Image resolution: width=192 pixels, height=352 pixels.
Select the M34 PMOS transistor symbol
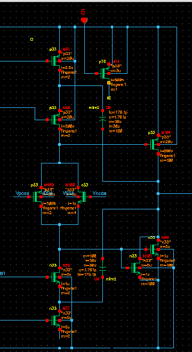click(105, 73)
